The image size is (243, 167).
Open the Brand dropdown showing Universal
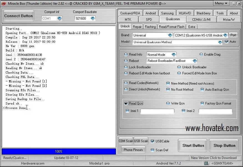(169, 35)
